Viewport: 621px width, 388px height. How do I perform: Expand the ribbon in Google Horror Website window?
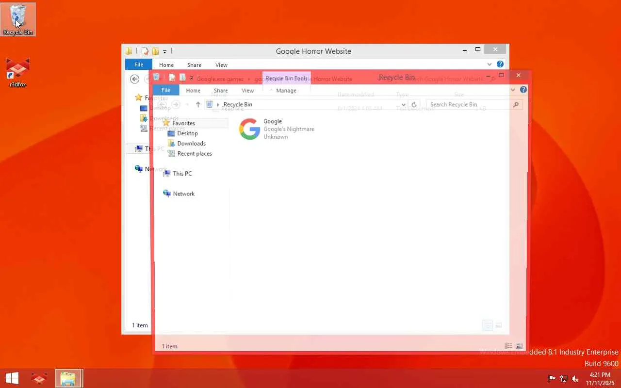click(490, 64)
